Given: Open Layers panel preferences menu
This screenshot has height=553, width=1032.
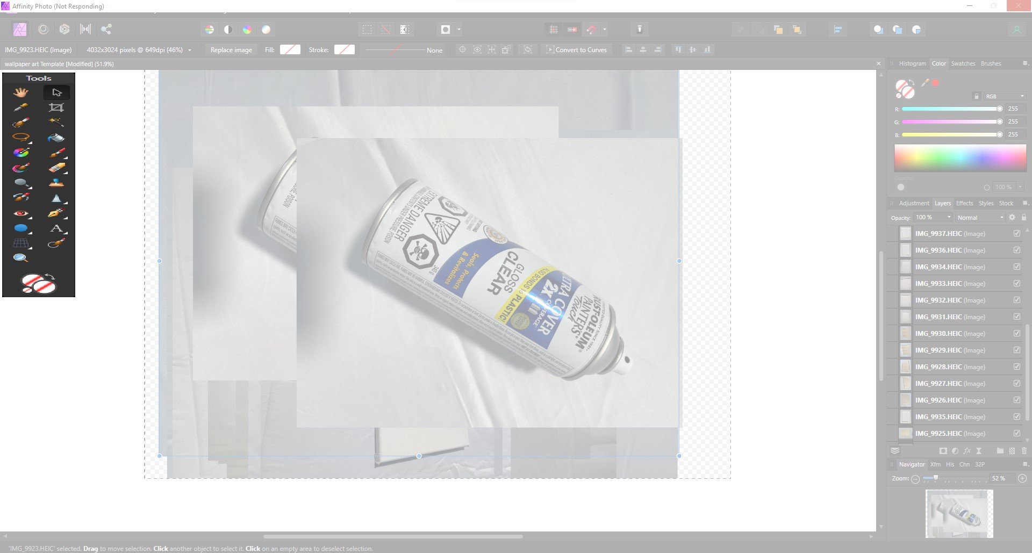Looking at the screenshot, I should [x=1024, y=203].
